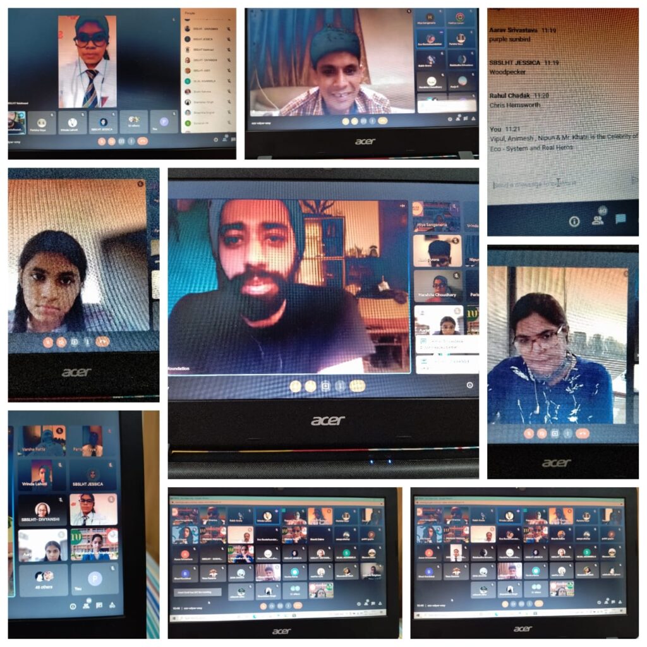The width and height of the screenshot is (647, 647).
Task: Leave the call with woman in blue top
Action: tap(583, 433)
